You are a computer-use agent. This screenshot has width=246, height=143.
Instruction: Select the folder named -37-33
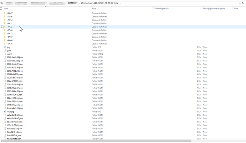10,27
